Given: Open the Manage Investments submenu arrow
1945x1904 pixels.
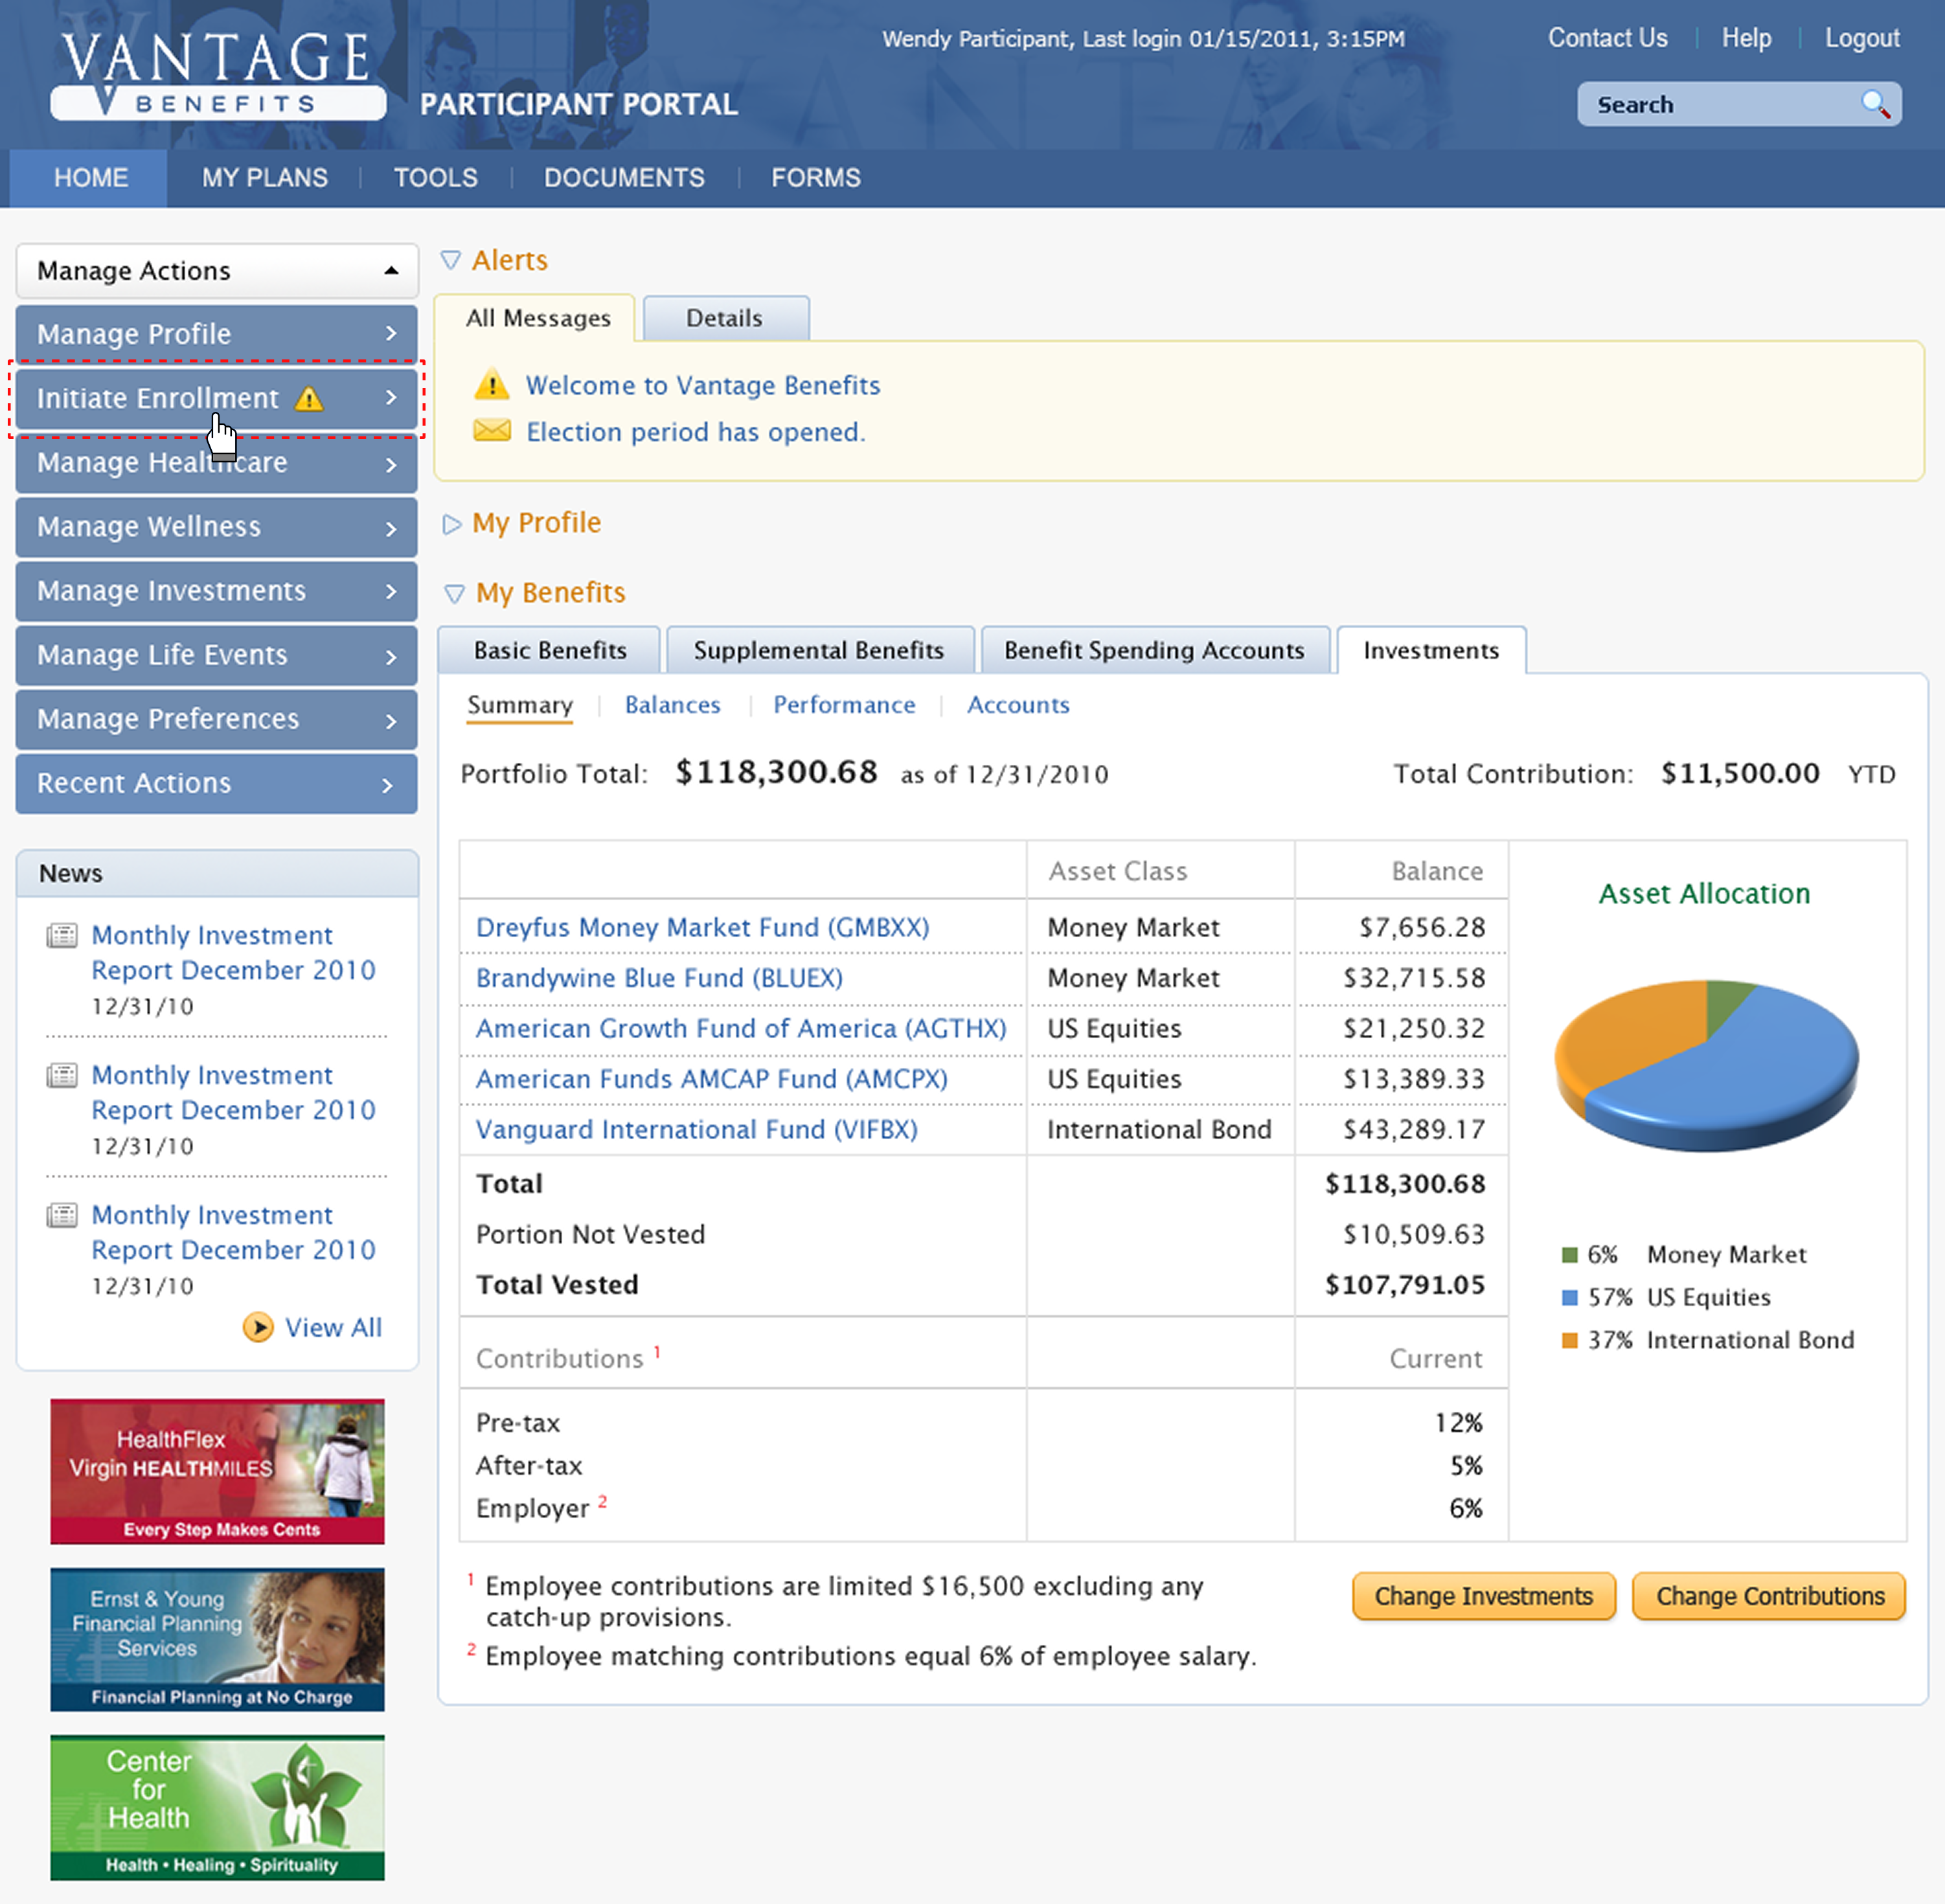Looking at the screenshot, I should point(391,591).
